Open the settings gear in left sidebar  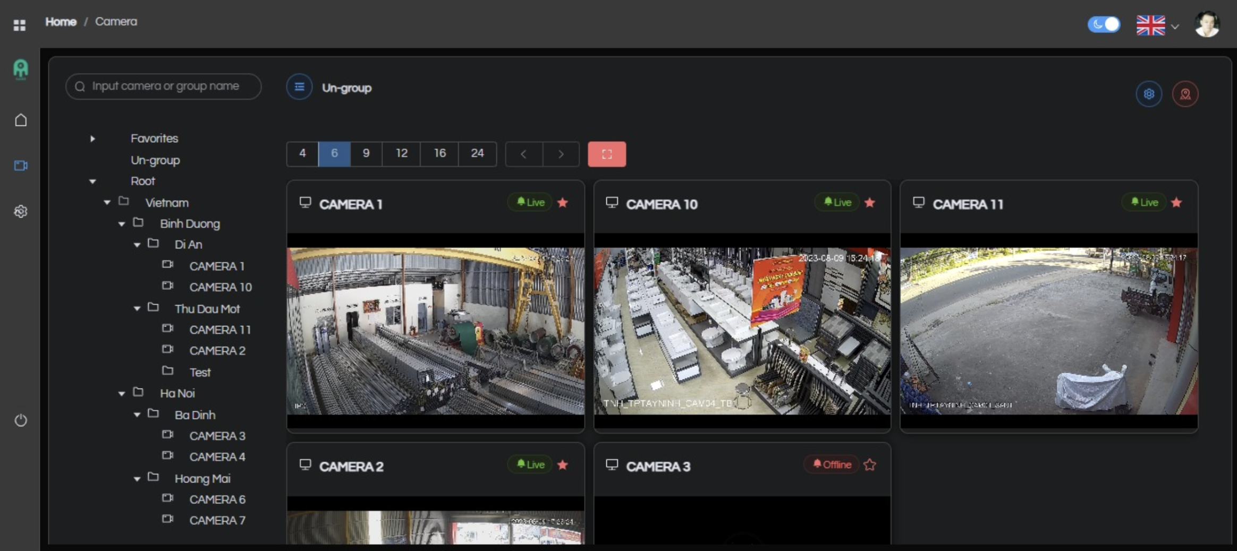(x=21, y=211)
